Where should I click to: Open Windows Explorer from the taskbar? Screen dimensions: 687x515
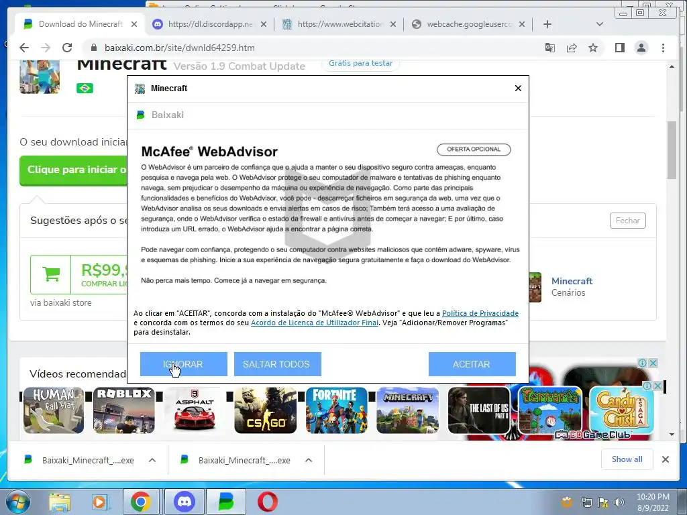[x=60, y=502]
